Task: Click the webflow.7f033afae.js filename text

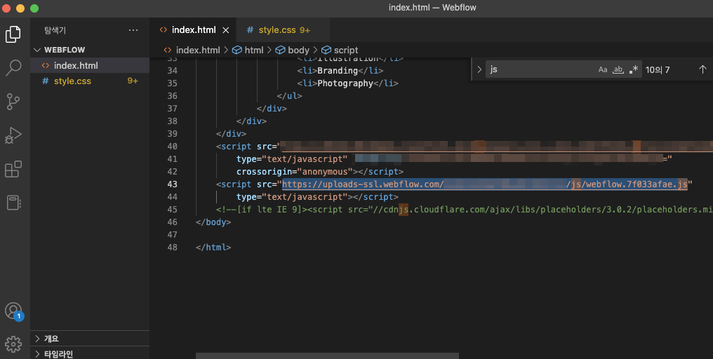Action: (636, 184)
